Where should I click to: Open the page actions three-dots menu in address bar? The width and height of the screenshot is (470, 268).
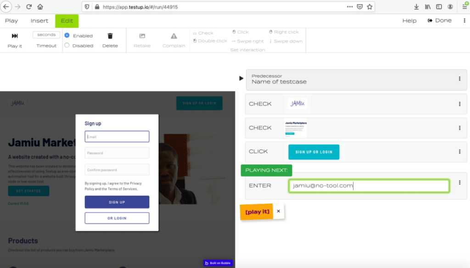349,6
